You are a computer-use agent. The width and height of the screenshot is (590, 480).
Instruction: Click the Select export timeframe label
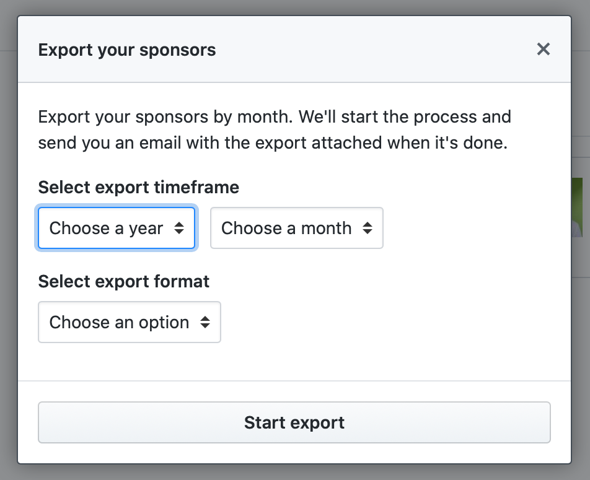[138, 187]
